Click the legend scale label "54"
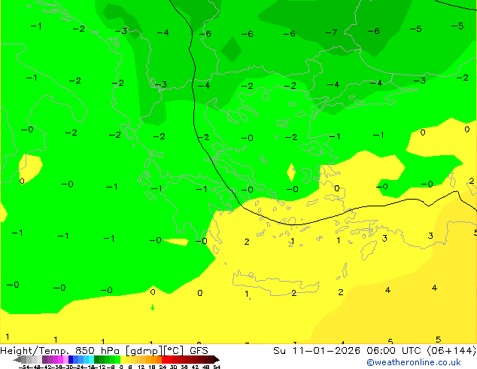This screenshot has height=369, width=477. (x=217, y=367)
